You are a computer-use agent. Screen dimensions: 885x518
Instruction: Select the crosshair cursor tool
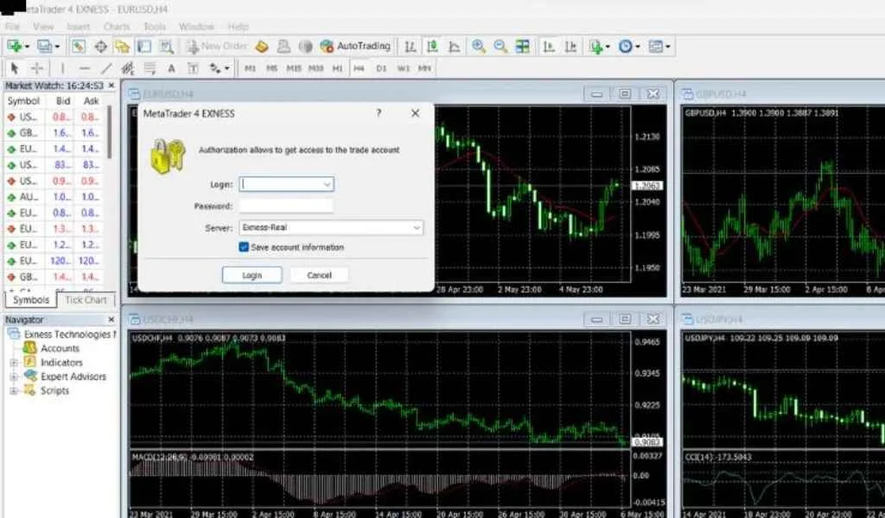[x=37, y=68]
